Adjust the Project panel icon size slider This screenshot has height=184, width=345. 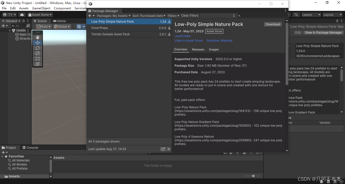pyautogui.click(x=253, y=176)
